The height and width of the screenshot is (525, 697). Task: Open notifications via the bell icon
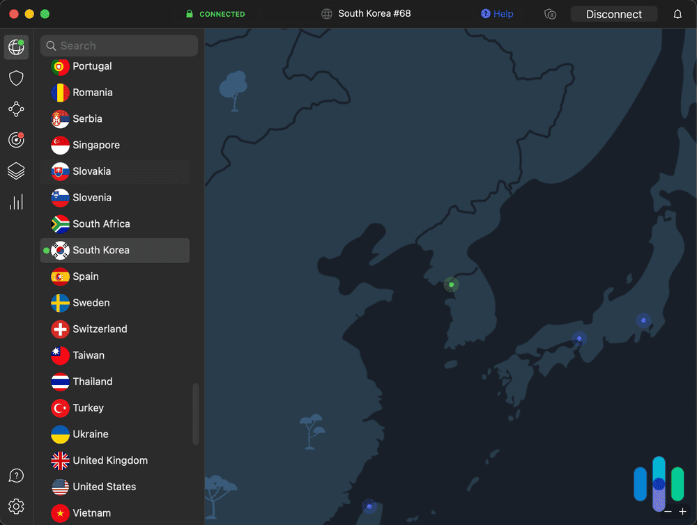point(677,13)
